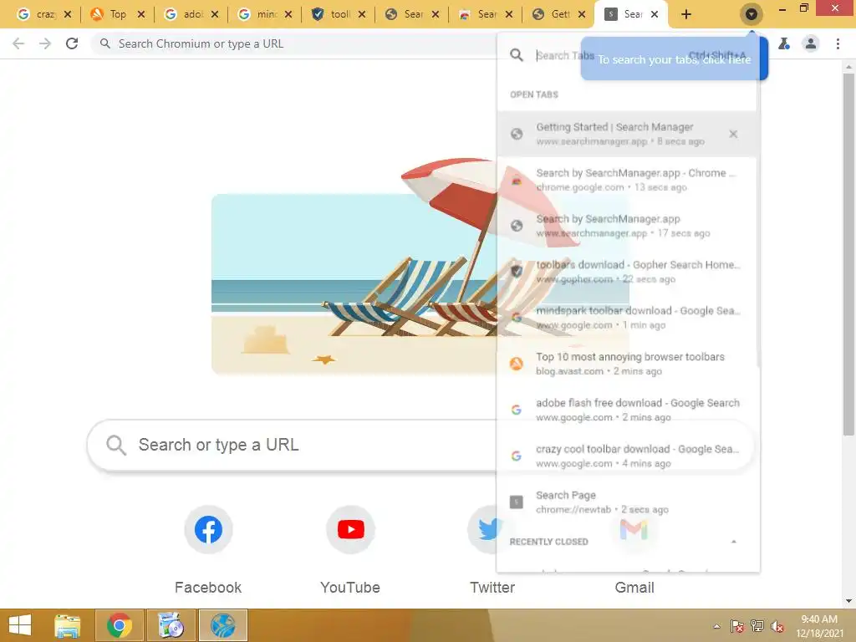
Task: Open the Chromium three-dot menu
Action: pyautogui.click(x=838, y=43)
